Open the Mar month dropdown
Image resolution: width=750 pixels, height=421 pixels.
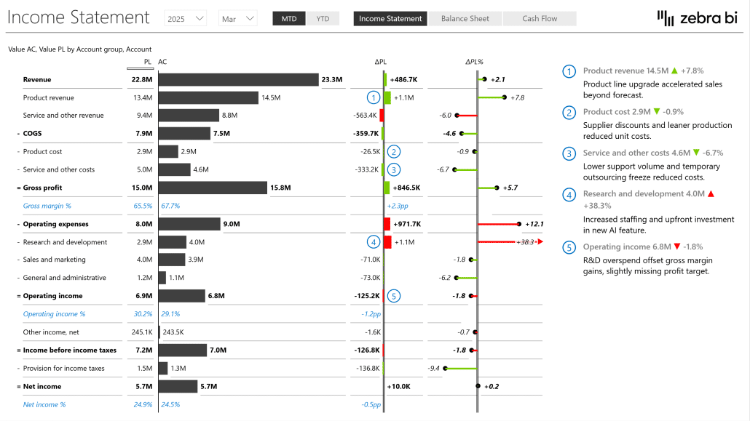237,19
